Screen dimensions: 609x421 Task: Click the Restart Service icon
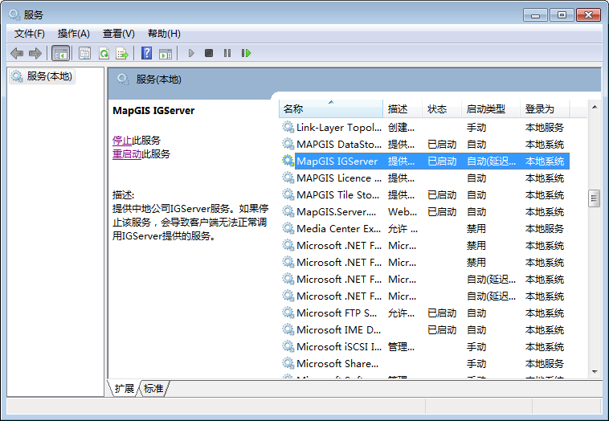coord(246,53)
